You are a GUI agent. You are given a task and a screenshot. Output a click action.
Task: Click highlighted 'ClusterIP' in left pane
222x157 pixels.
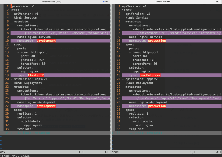click(36, 75)
